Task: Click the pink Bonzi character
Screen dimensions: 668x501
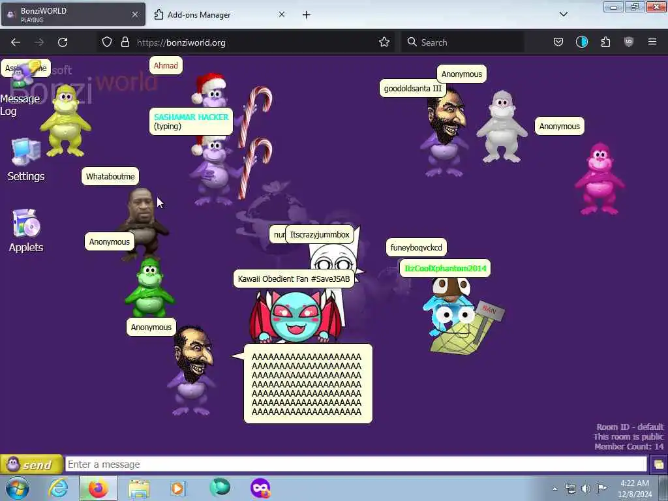Action: coord(600,179)
